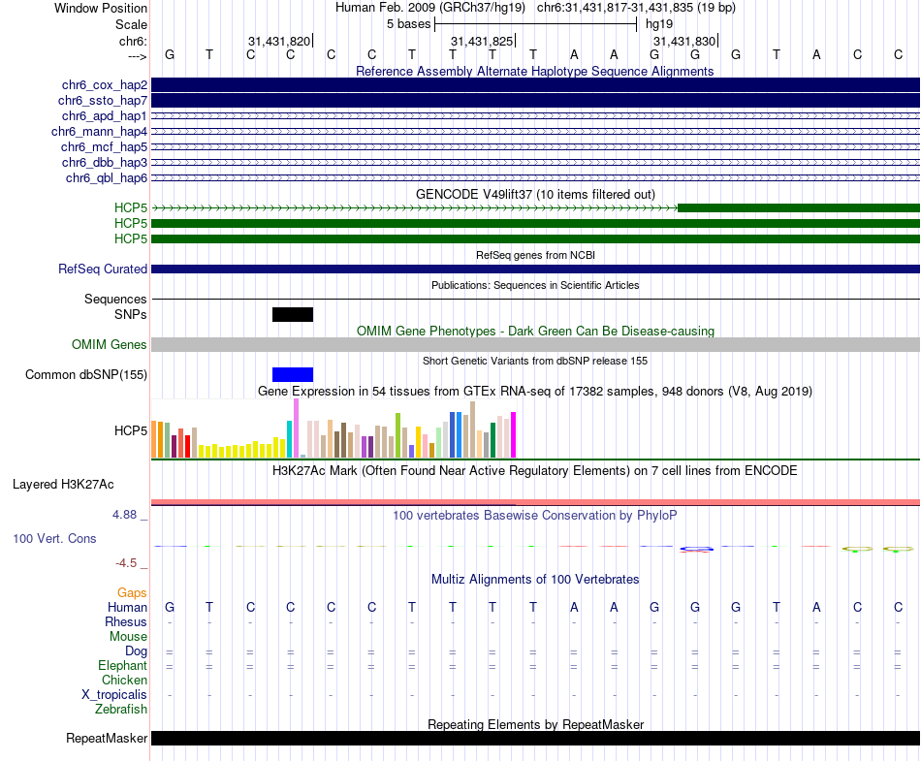Select the Dog alignment row label
The width and height of the screenshot is (921, 761).
pos(137,650)
